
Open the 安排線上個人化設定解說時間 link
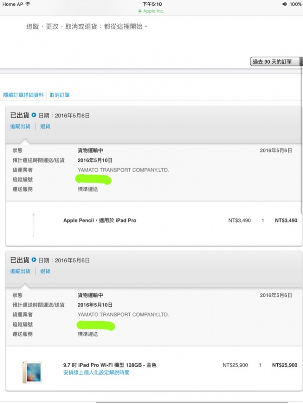[96, 372]
